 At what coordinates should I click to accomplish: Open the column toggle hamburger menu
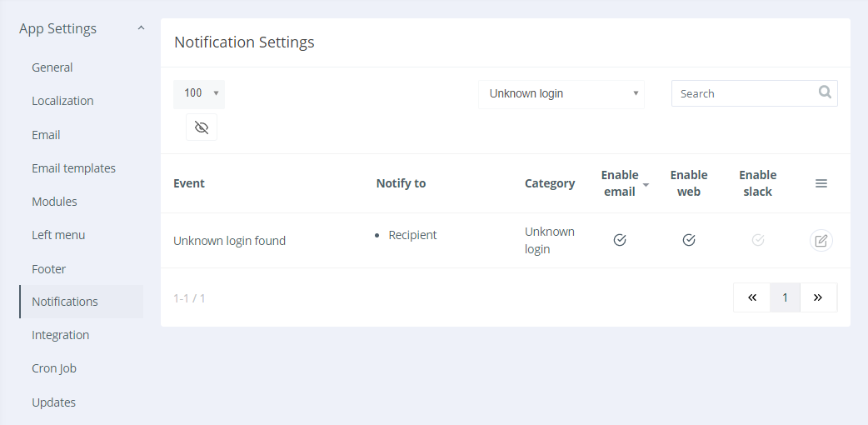(x=821, y=183)
